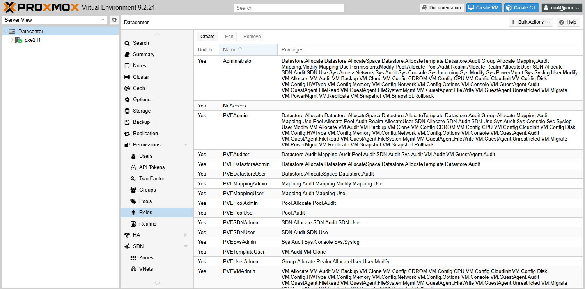
Task: Click into the Search input field
Action: [x=289, y=8]
